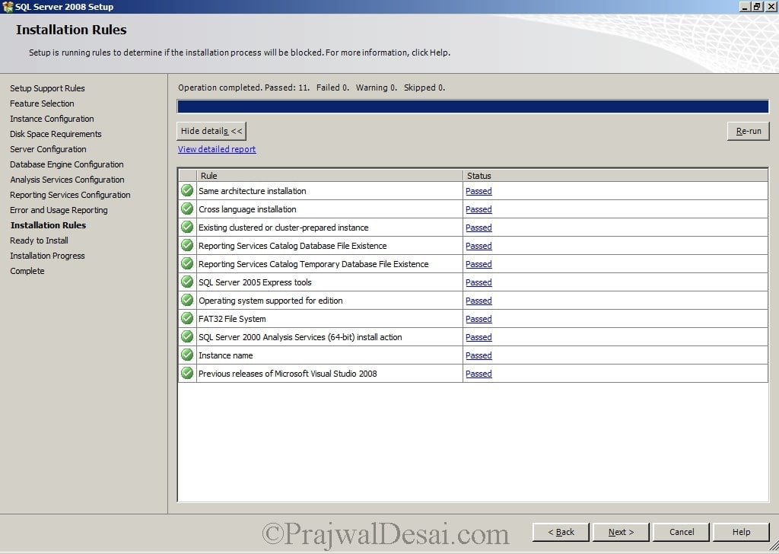Click check icon beside Instance name rule
This screenshot has width=779, height=554.
pos(187,355)
